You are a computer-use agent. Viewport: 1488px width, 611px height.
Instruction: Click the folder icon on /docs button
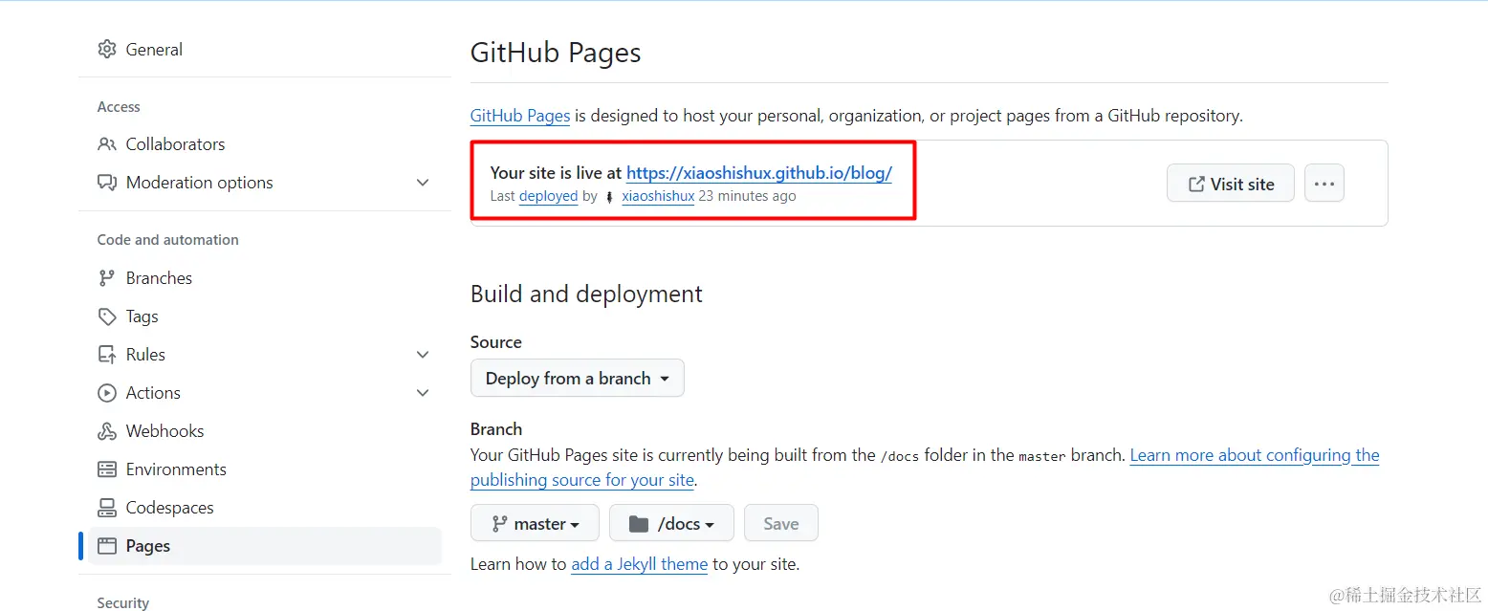point(639,524)
